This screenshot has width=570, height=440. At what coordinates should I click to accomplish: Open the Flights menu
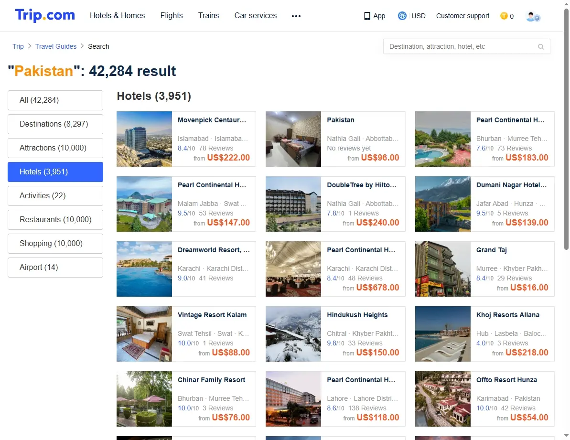[x=172, y=16]
